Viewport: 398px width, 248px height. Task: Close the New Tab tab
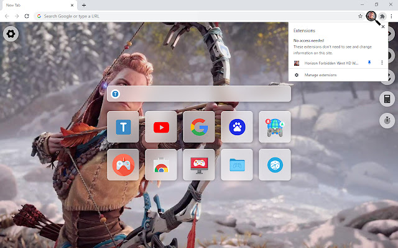click(72, 5)
